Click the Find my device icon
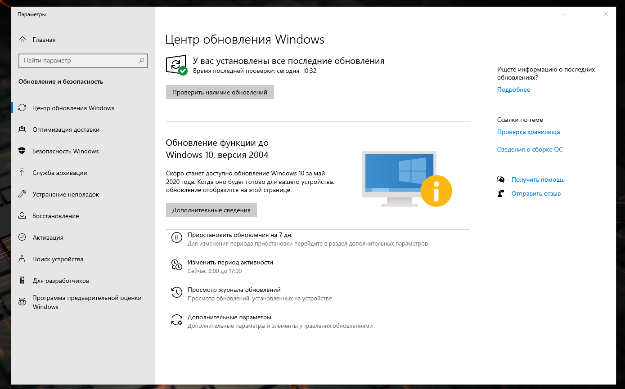 [x=22, y=259]
